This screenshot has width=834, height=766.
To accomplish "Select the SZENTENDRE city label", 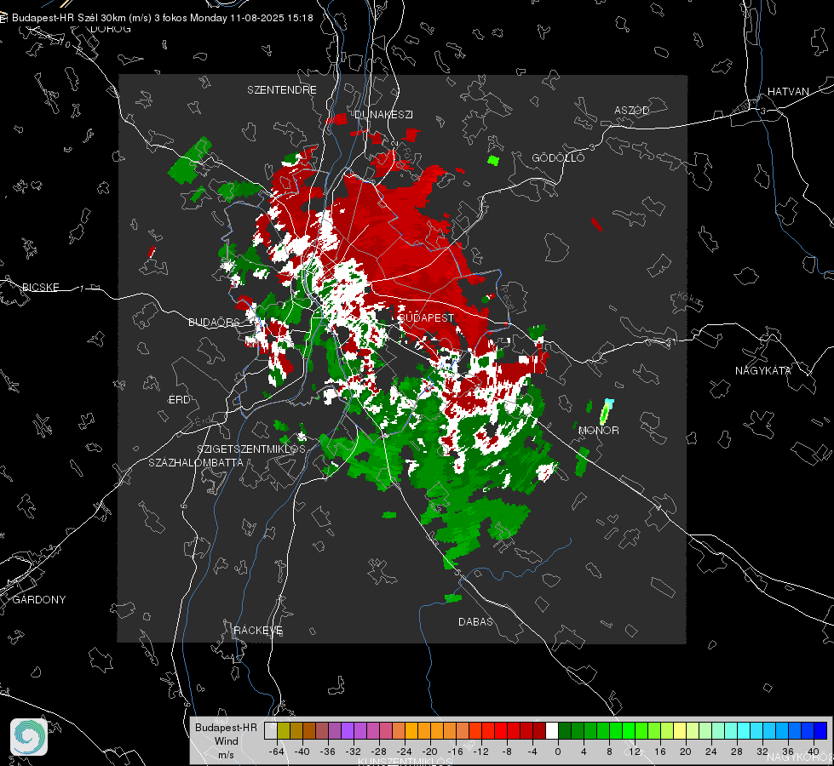I will (282, 90).
